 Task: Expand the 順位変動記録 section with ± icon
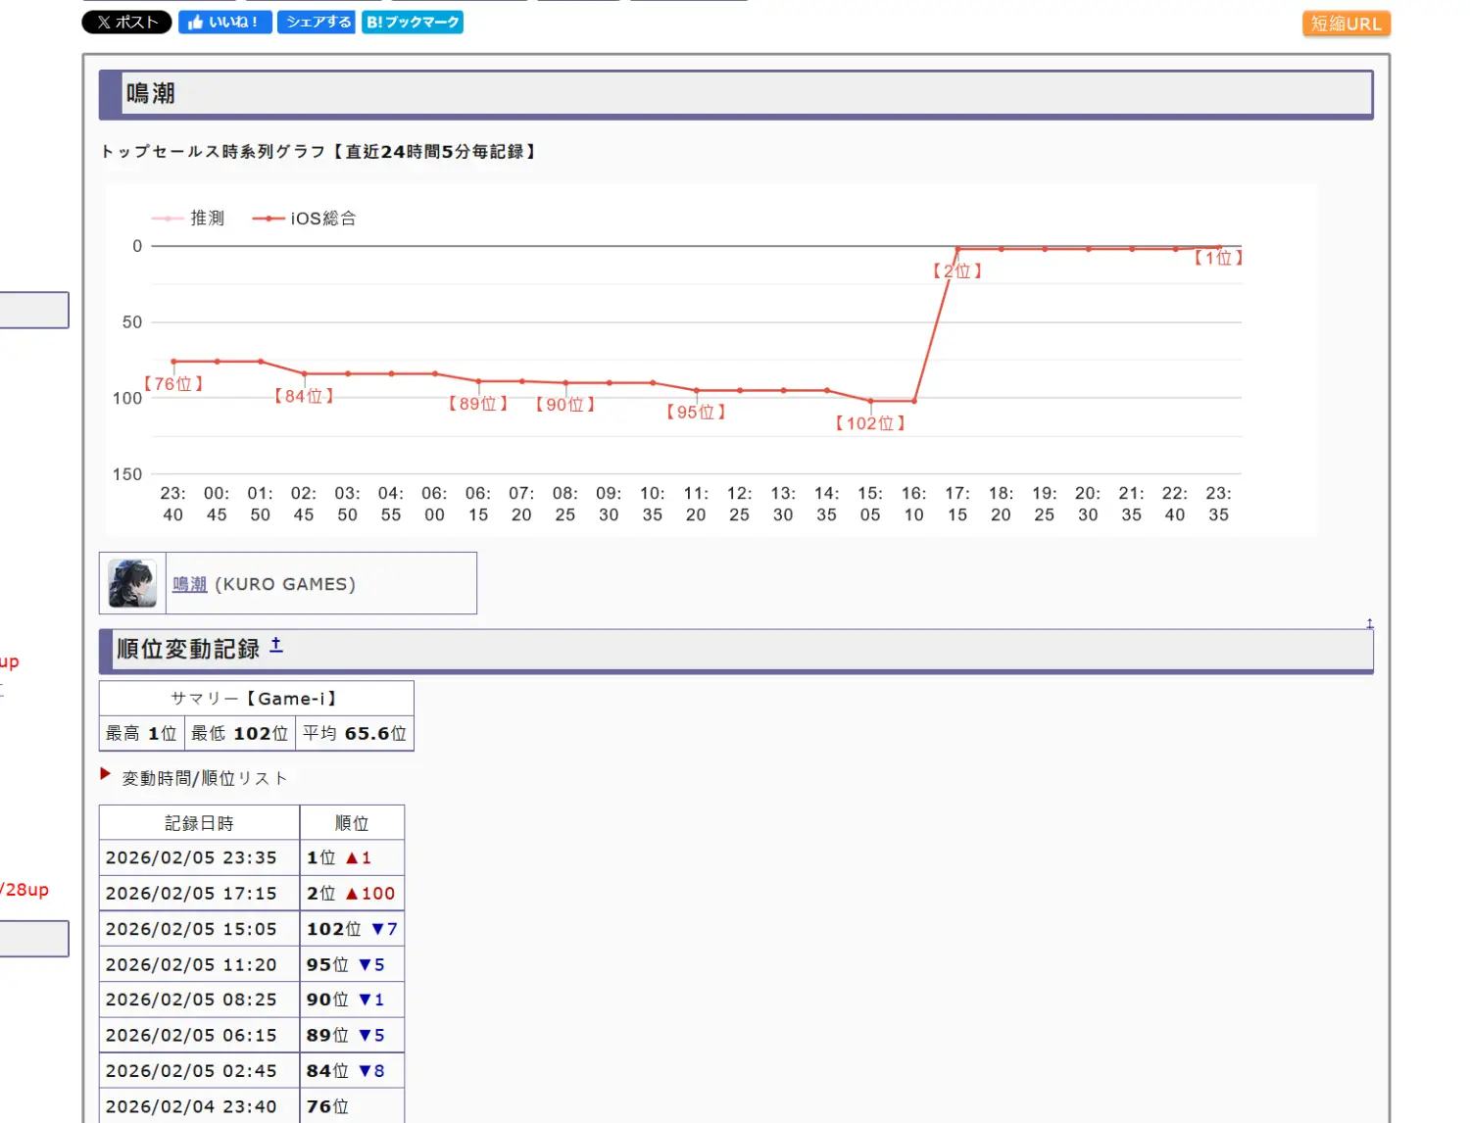click(276, 645)
